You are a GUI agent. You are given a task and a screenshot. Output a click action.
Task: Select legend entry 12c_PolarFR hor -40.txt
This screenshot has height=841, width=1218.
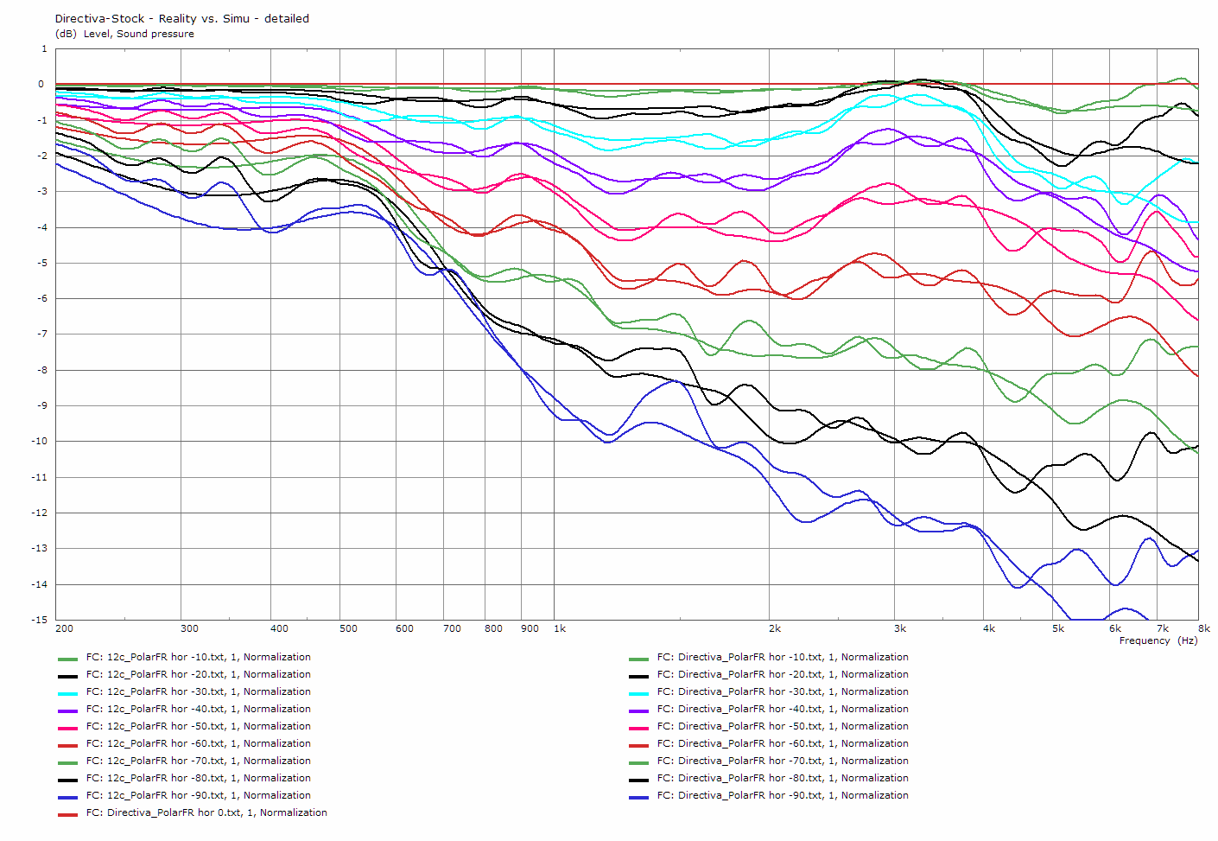tap(198, 709)
